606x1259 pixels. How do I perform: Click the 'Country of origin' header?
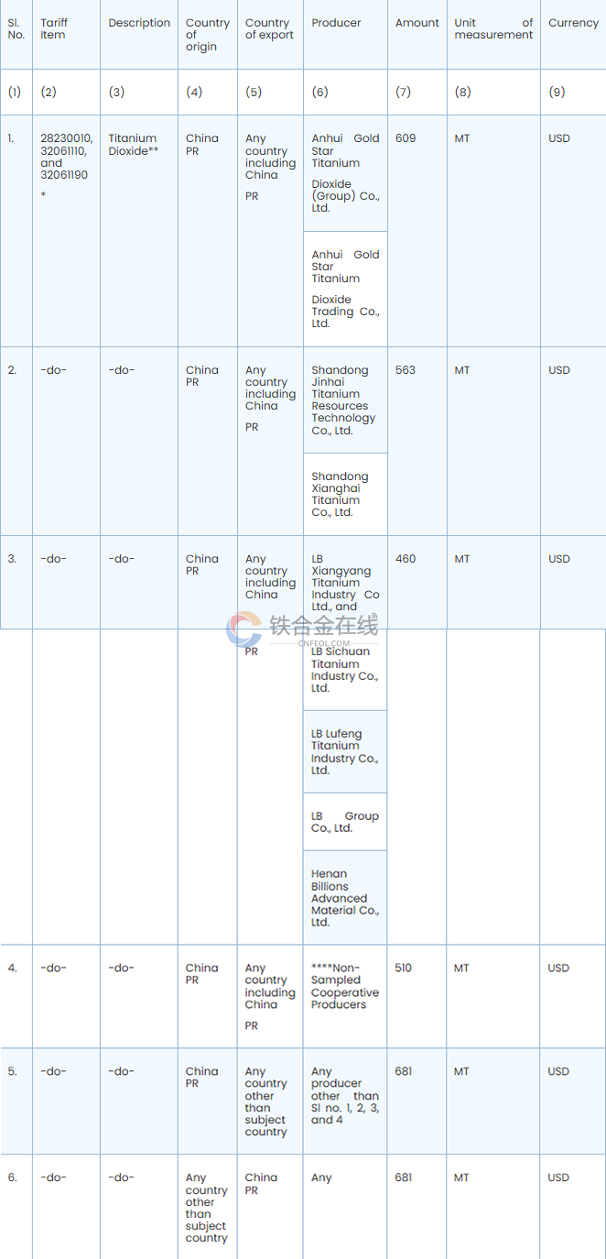[208, 35]
